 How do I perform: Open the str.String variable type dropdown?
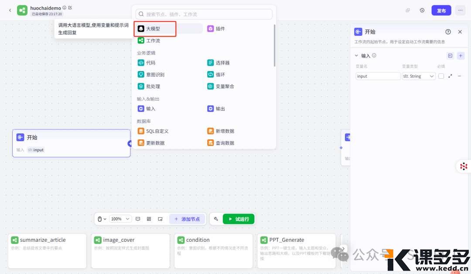click(x=418, y=76)
